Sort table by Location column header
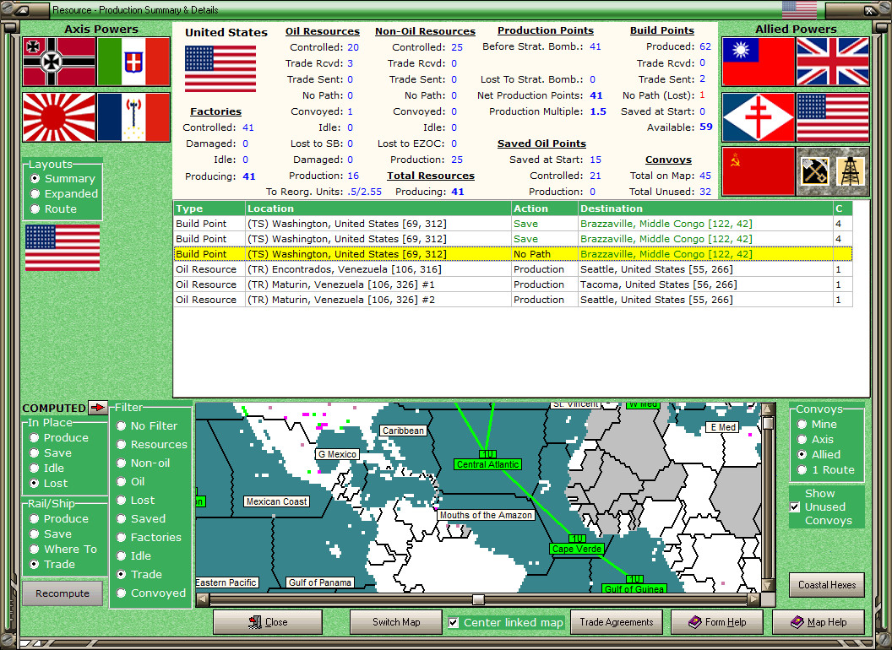Viewport: 892px width, 650px height. [378, 209]
